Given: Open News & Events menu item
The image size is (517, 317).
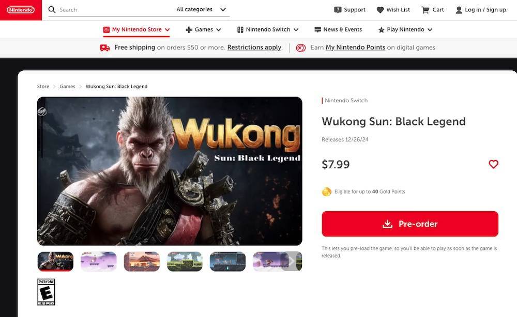Looking at the screenshot, I should pyautogui.click(x=338, y=29).
